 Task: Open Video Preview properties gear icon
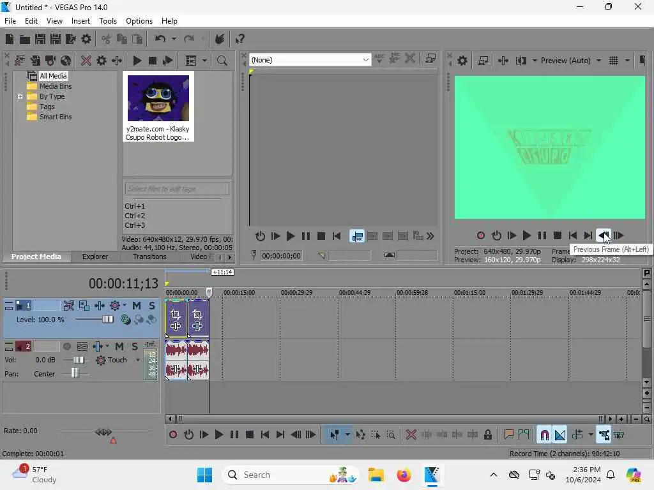click(462, 61)
